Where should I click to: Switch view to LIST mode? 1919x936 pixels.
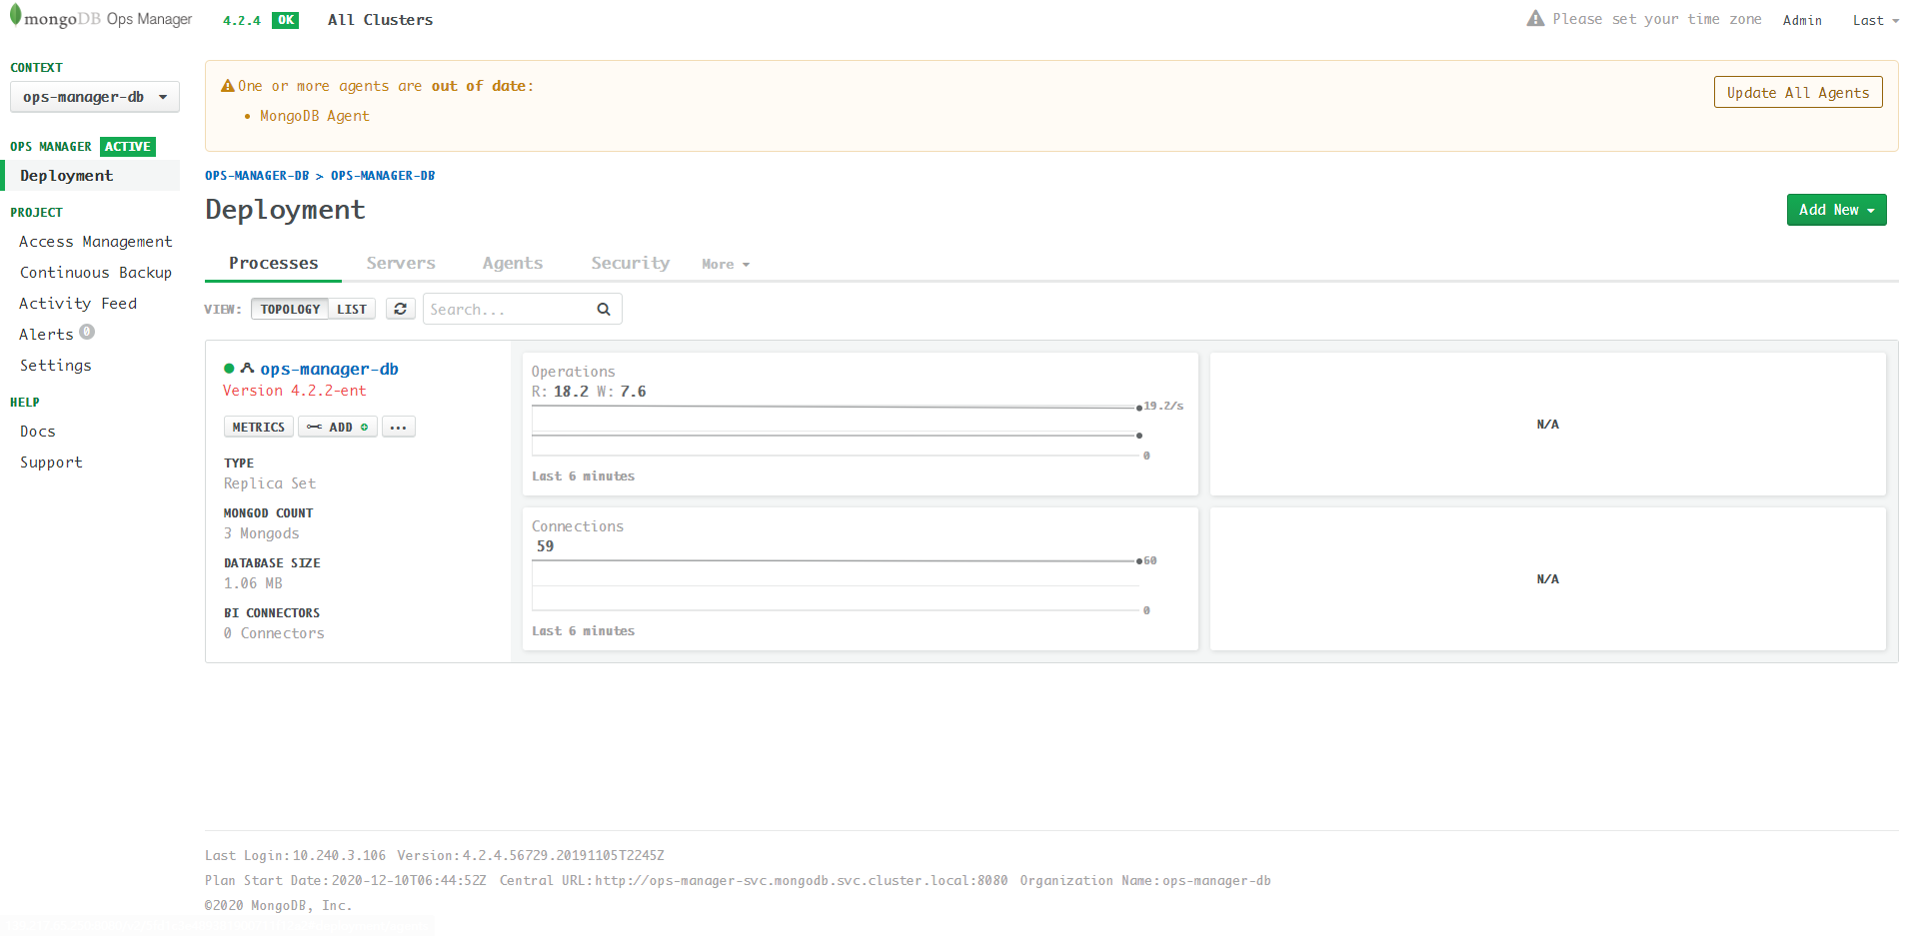tap(351, 309)
